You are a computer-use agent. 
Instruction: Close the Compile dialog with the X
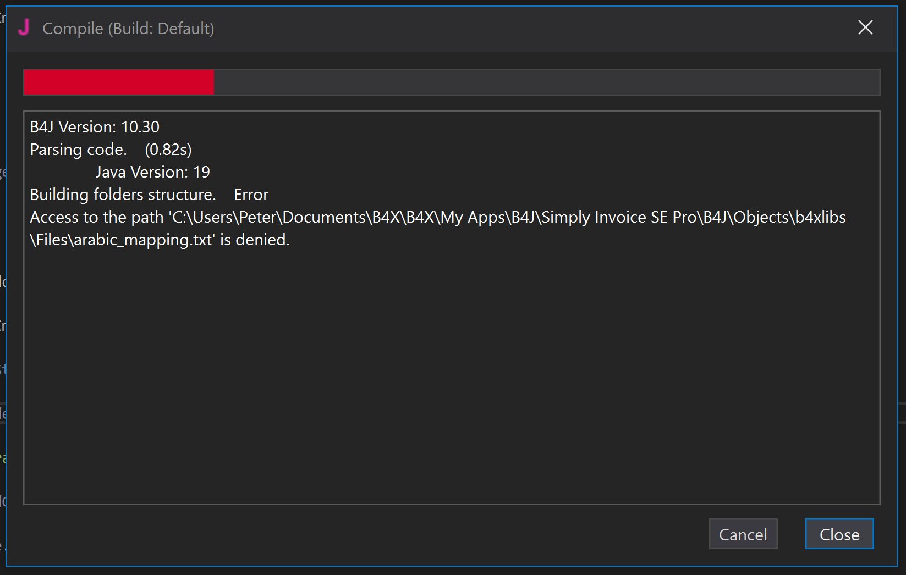pyautogui.click(x=865, y=27)
